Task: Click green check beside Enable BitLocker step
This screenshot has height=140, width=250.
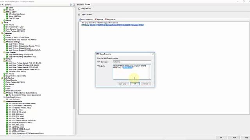Action: point(4,91)
